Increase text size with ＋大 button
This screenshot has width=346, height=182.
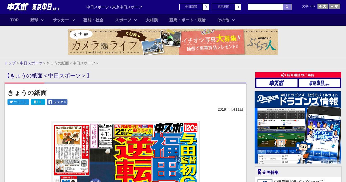[323, 6]
